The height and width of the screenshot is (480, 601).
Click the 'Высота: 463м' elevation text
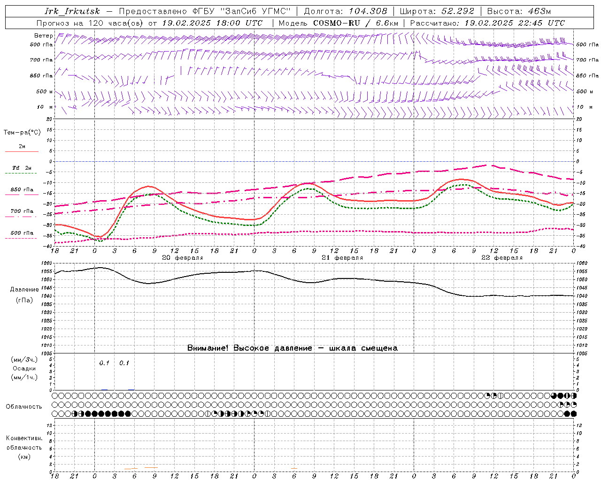(519, 11)
